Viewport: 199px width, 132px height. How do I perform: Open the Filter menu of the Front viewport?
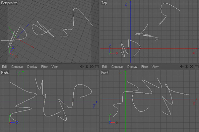(144, 67)
